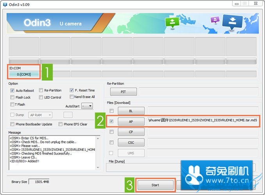Click the PIT file path field

click(x=199, y=91)
